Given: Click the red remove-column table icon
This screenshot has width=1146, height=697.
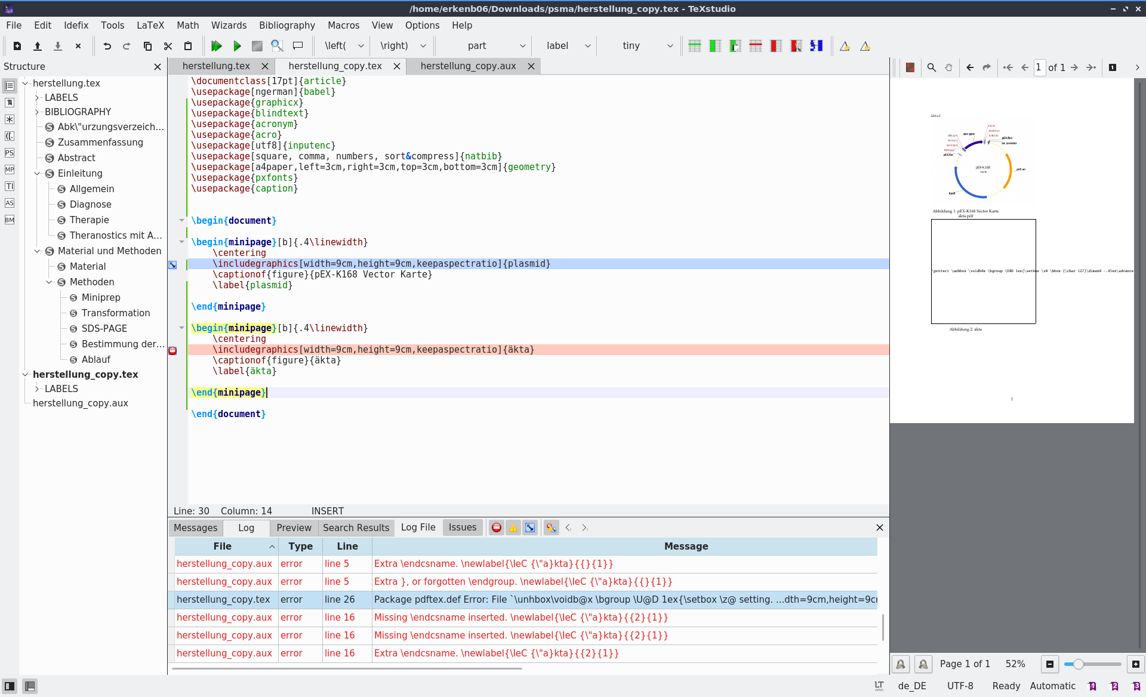Looking at the screenshot, I should [776, 46].
